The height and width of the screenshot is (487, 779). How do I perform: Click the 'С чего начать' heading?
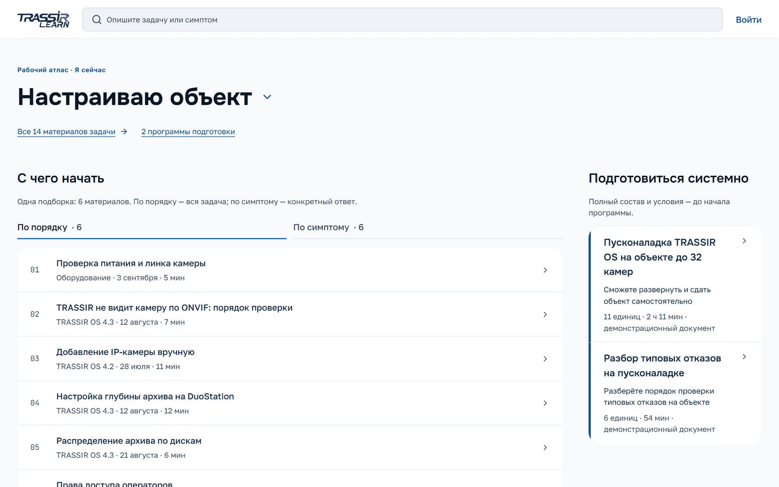61,178
